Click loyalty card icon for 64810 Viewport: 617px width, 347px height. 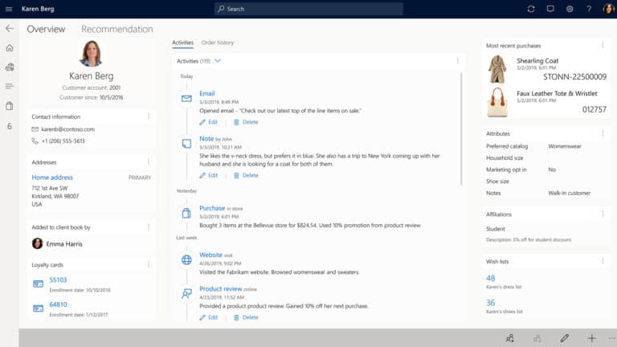coord(39,308)
